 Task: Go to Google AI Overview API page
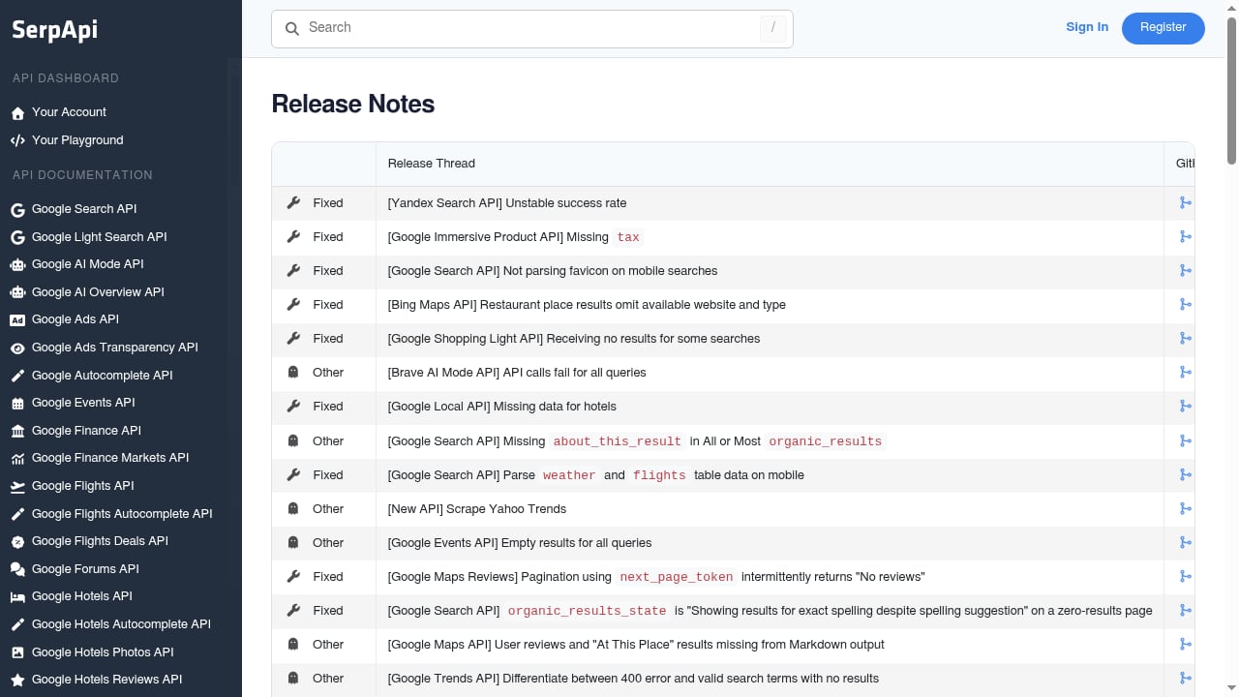pyautogui.click(x=98, y=292)
